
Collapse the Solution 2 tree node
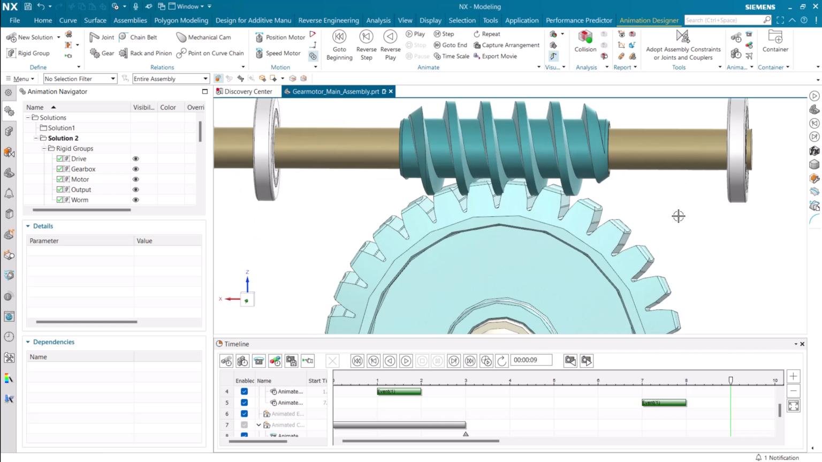[x=36, y=138]
